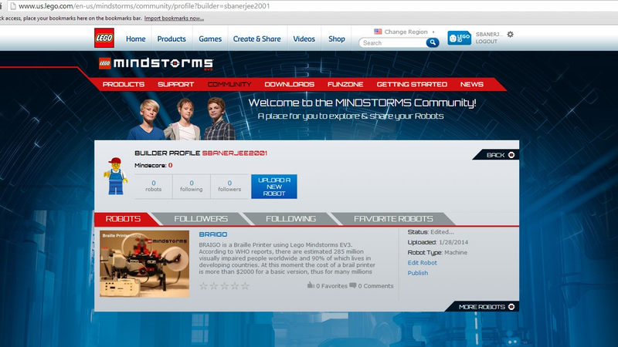Rate BRAIGO five stars
This screenshot has width=618, height=347.
click(245, 286)
